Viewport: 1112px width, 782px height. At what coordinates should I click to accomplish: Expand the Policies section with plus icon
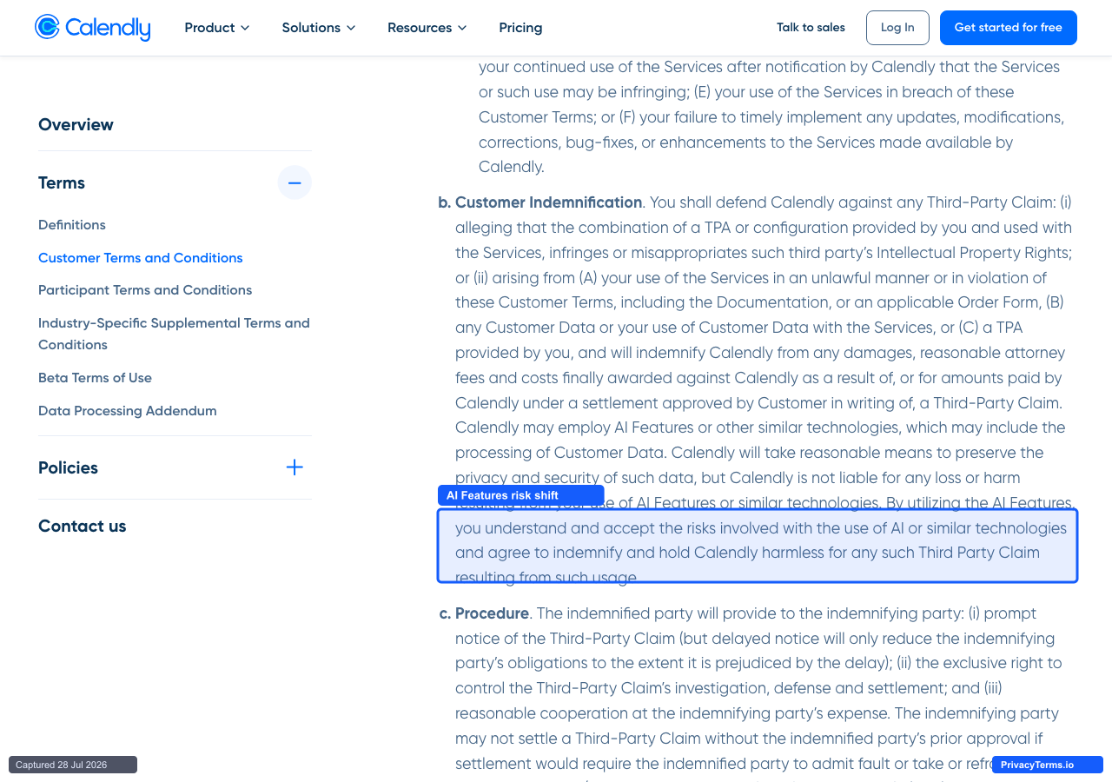click(295, 467)
